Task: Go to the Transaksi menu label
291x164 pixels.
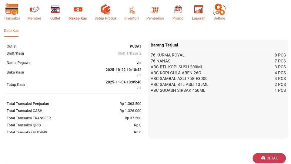Action: (x=12, y=18)
